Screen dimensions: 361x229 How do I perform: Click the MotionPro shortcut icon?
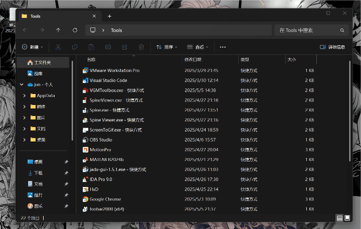coord(85,150)
